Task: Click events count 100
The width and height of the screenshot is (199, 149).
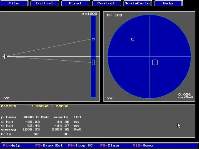Action: coord(77,117)
